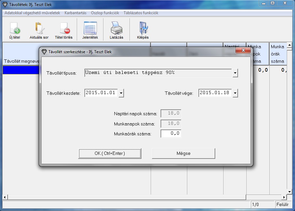Open the Oszlop funkciók menu
The height and width of the screenshot is (211, 295).
(x=105, y=13)
